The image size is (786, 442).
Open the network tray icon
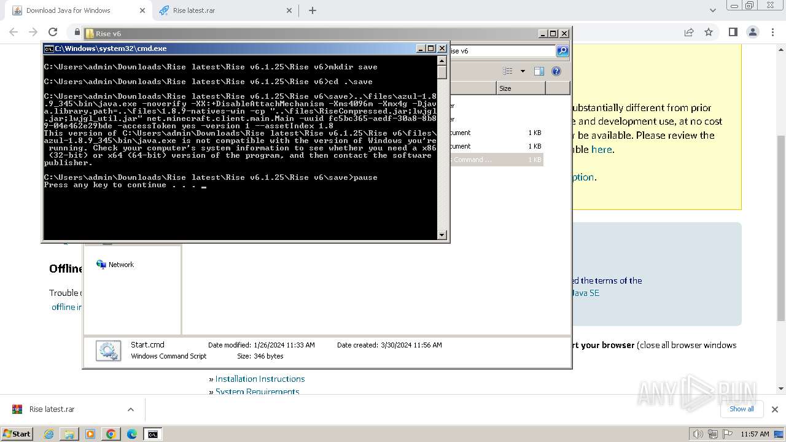(x=713, y=434)
